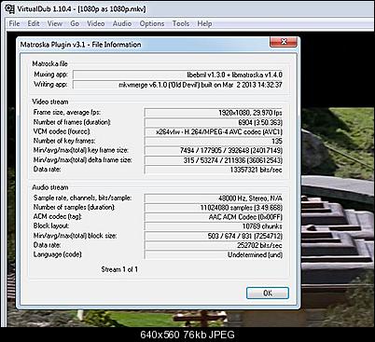Viewport: 375px width, 342px height.
Task: Click the key frame size value 7494 / 177905
Action: (214, 150)
